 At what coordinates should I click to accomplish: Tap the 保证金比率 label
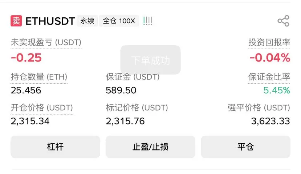(x=269, y=77)
